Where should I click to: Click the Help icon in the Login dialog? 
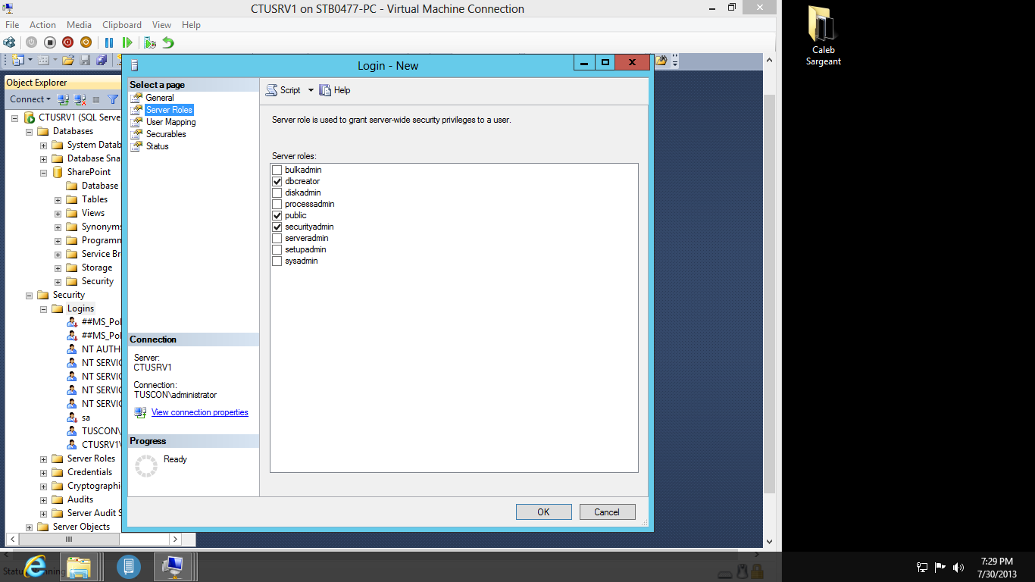[x=325, y=90]
